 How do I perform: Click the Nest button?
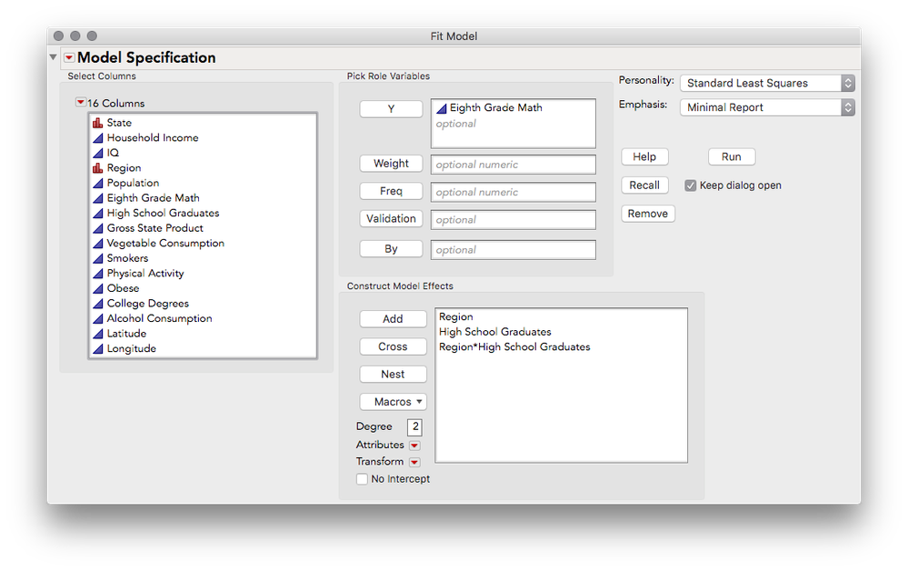coord(394,374)
